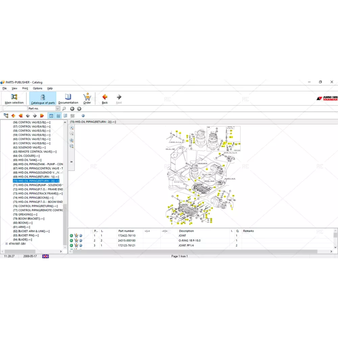The image size is (338, 338).
Task: Toggle the second layout view button
Action: [58, 116]
